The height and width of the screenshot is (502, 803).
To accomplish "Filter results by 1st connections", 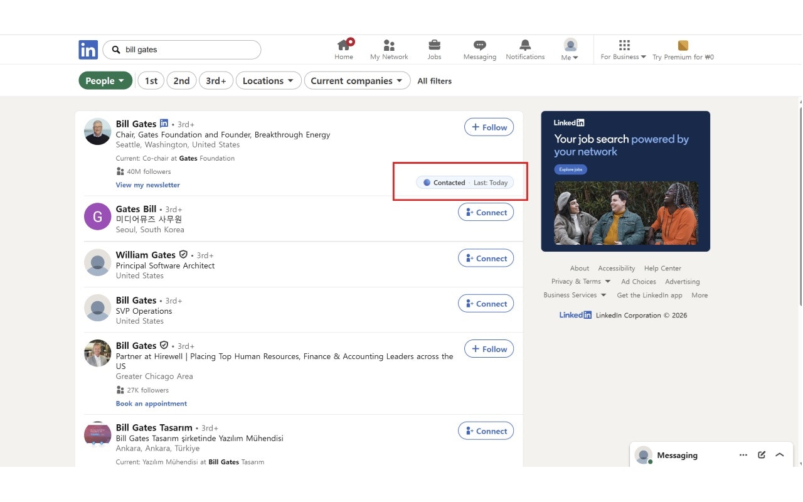I will [151, 80].
